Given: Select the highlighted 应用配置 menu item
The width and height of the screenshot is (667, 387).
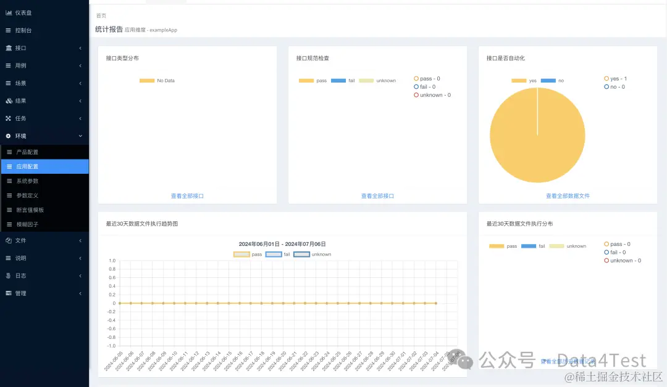Looking at the screenshot, I should [x=44, y=166].
